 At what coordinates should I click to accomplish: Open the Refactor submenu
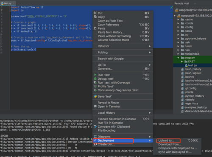pos(123,46)
